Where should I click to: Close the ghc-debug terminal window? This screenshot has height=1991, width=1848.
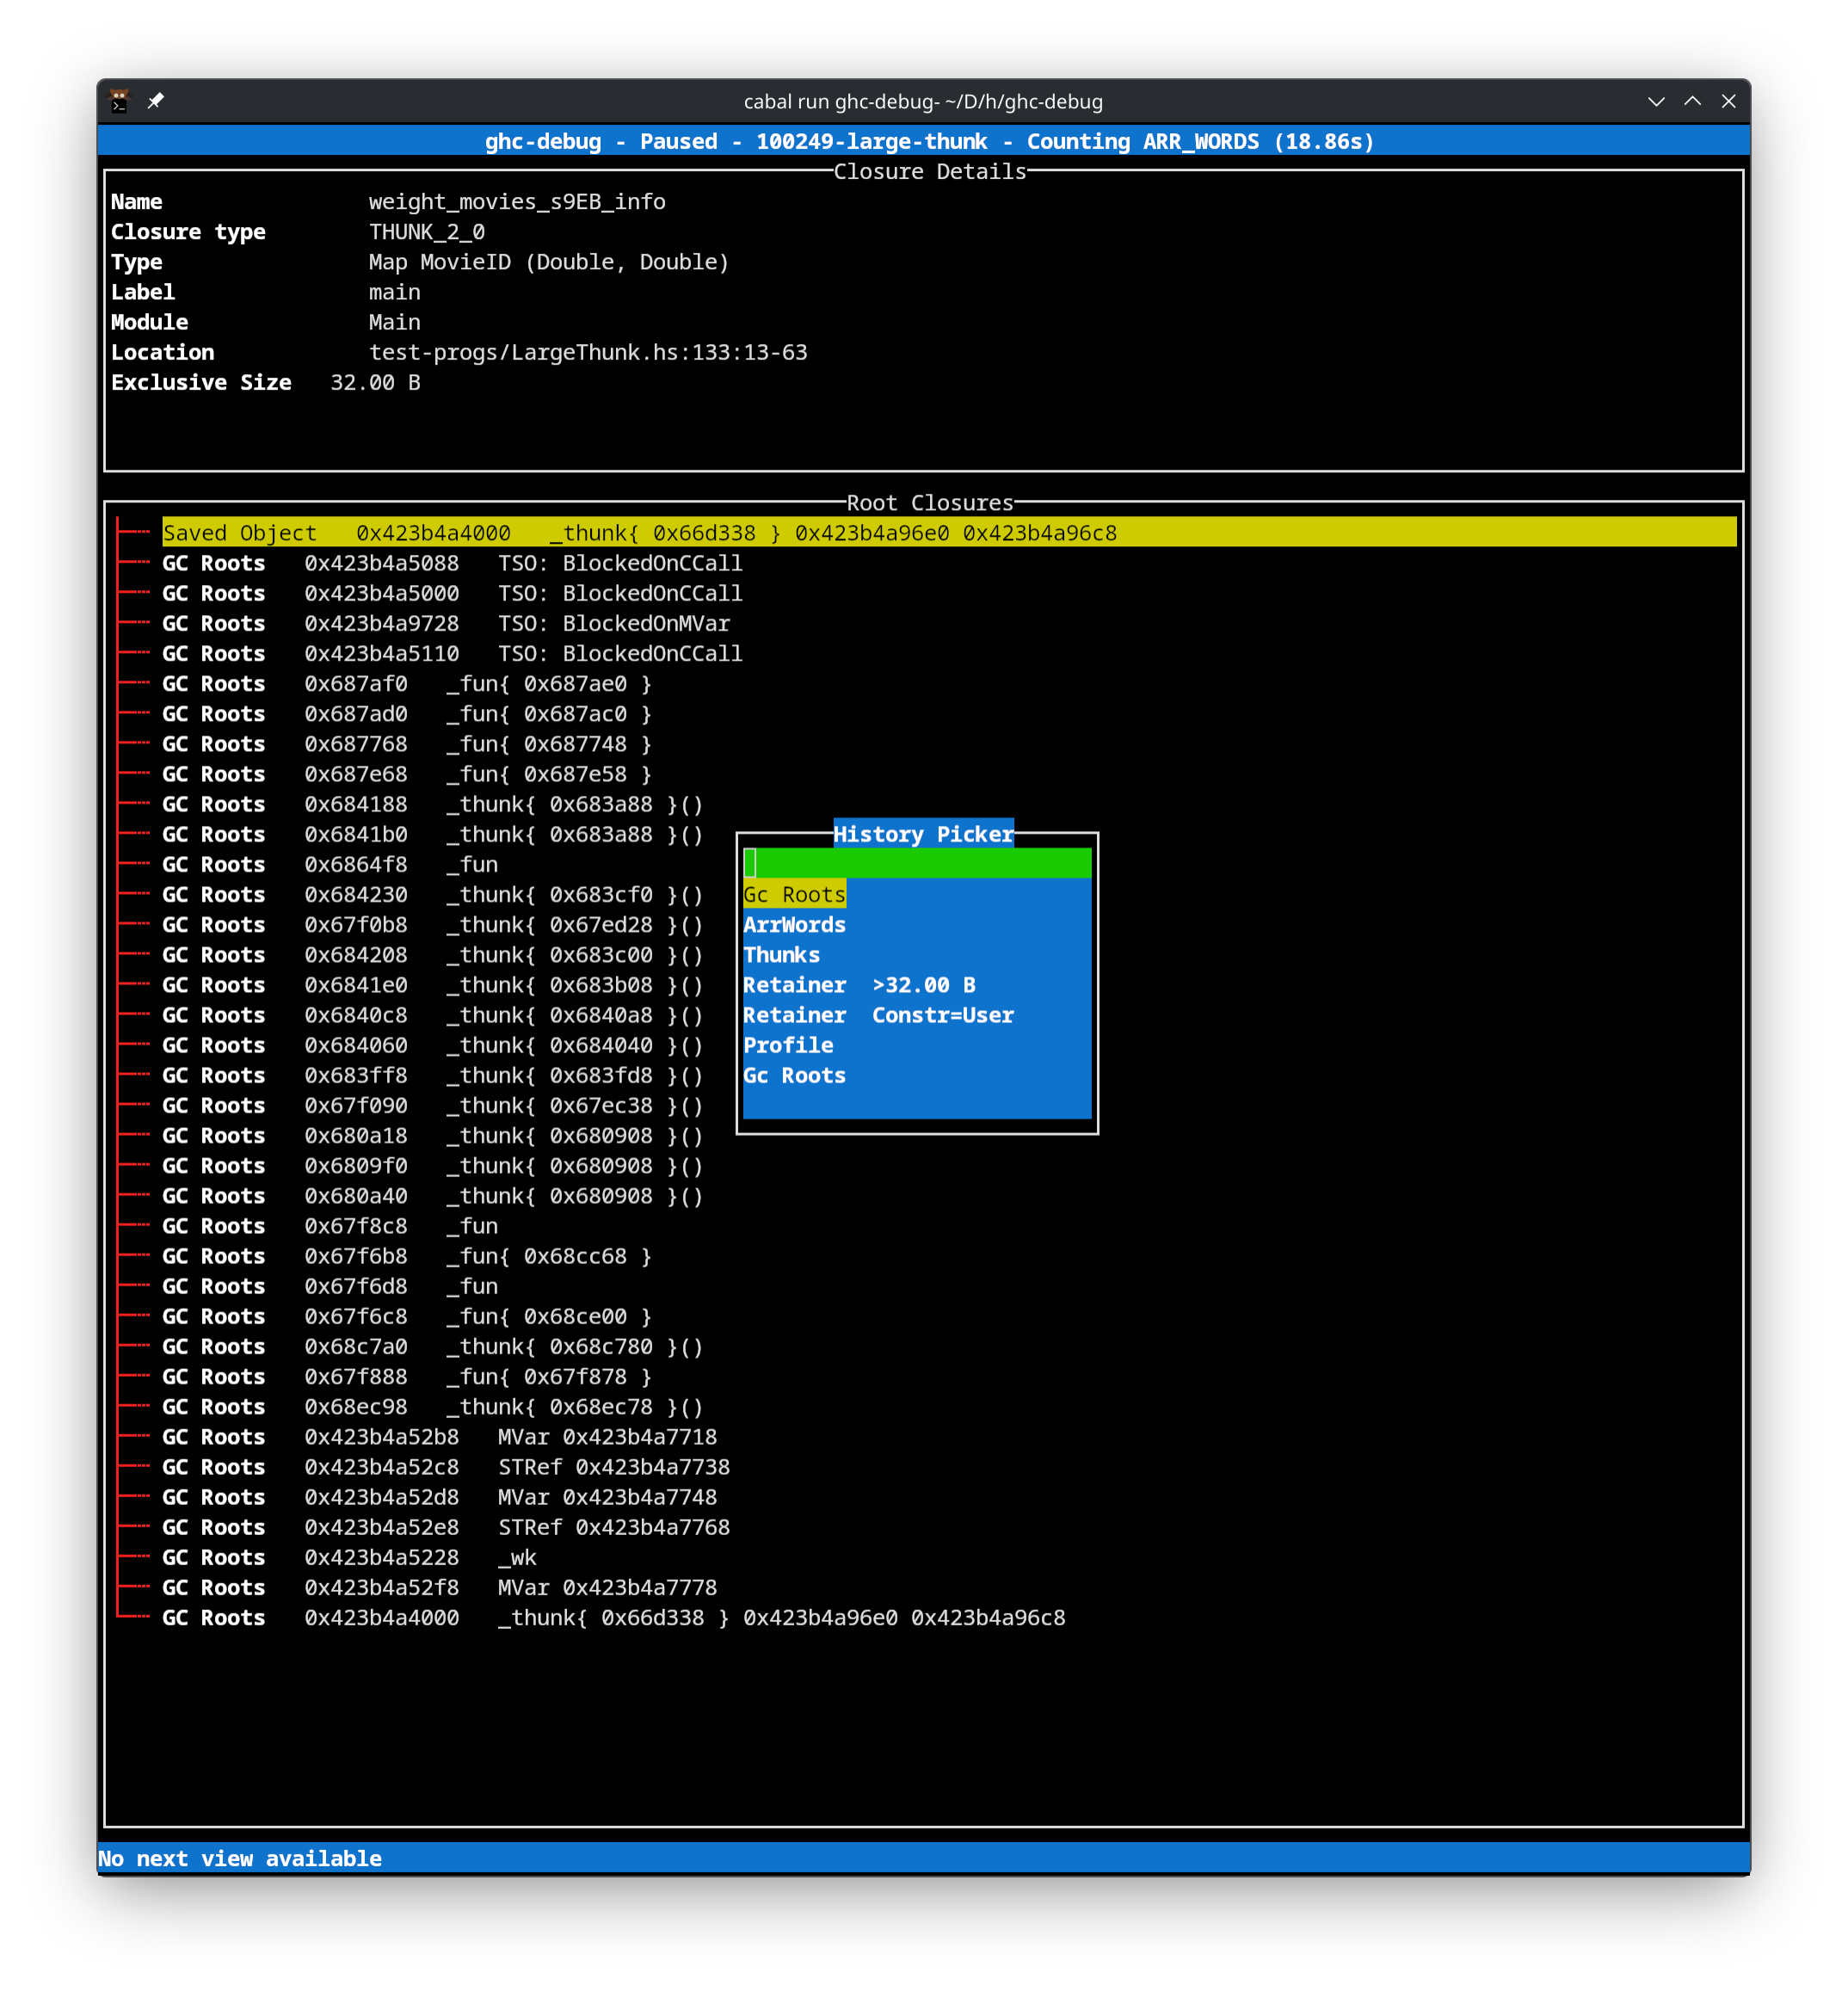(1728, 101)
